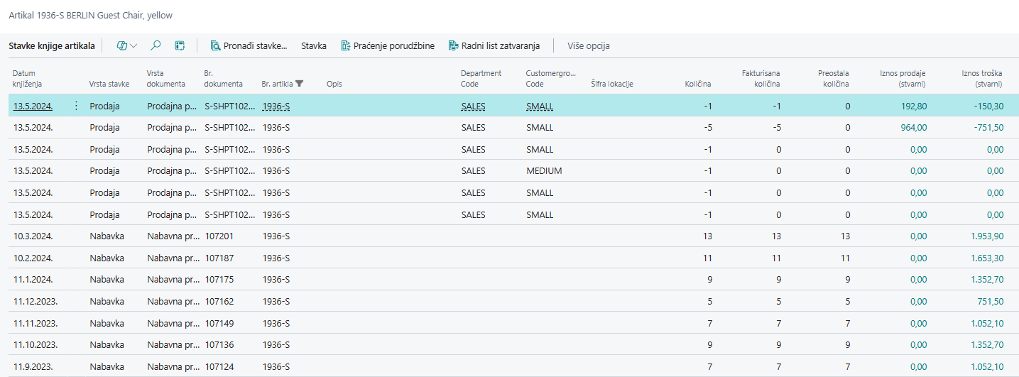Viewport: 1019px width, 377px height.
Task: Click the MEDIUM customer group cell
Action: (x=544, y=171)
